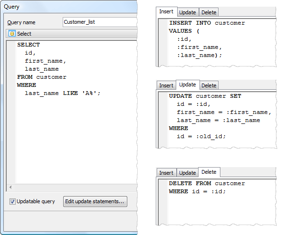Screen dimensions: 285x235
Task: Open Insert tab above the UPDATE customer statement
Action: click(x=166, y=85)
